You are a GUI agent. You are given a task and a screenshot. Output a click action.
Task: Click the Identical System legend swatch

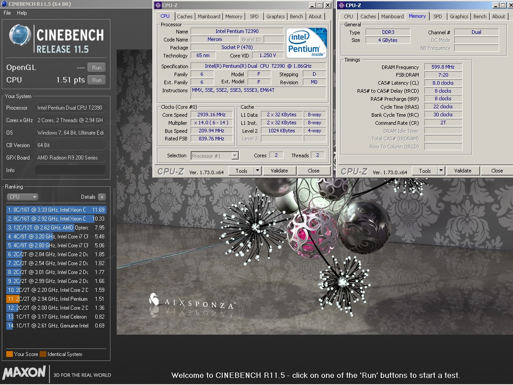43,354
